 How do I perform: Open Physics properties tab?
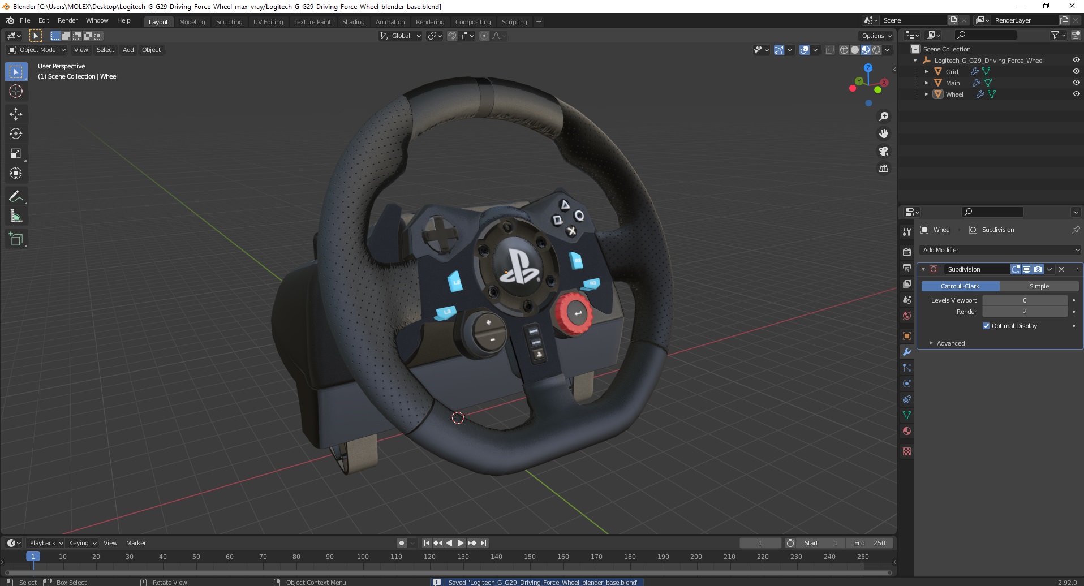tap(907, 384)
